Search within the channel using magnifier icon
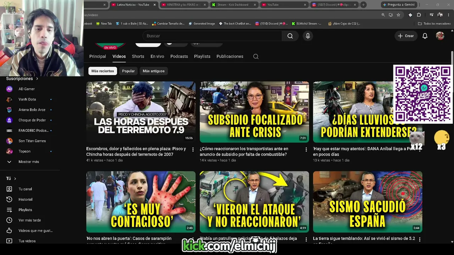Screen dimensions: 454x255 pyautogui.click(x=256, y=56)
